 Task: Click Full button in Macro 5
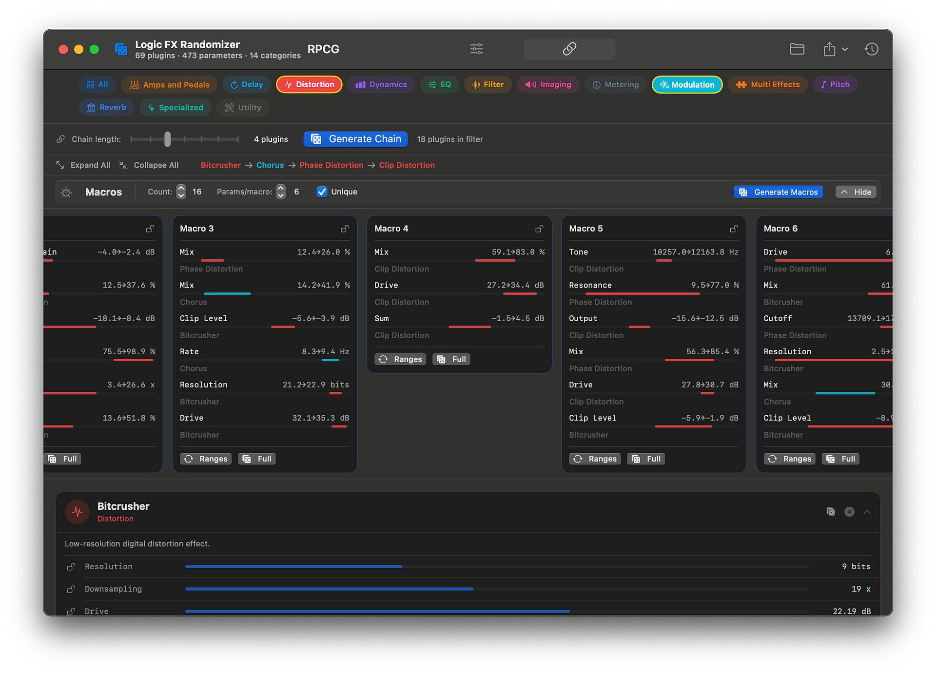point(646,459)
